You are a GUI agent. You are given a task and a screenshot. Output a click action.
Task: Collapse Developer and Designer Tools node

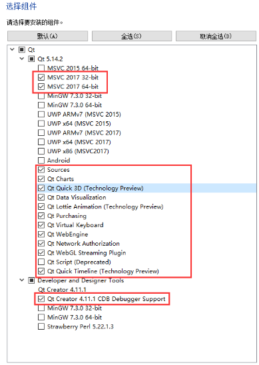[22, 280]
